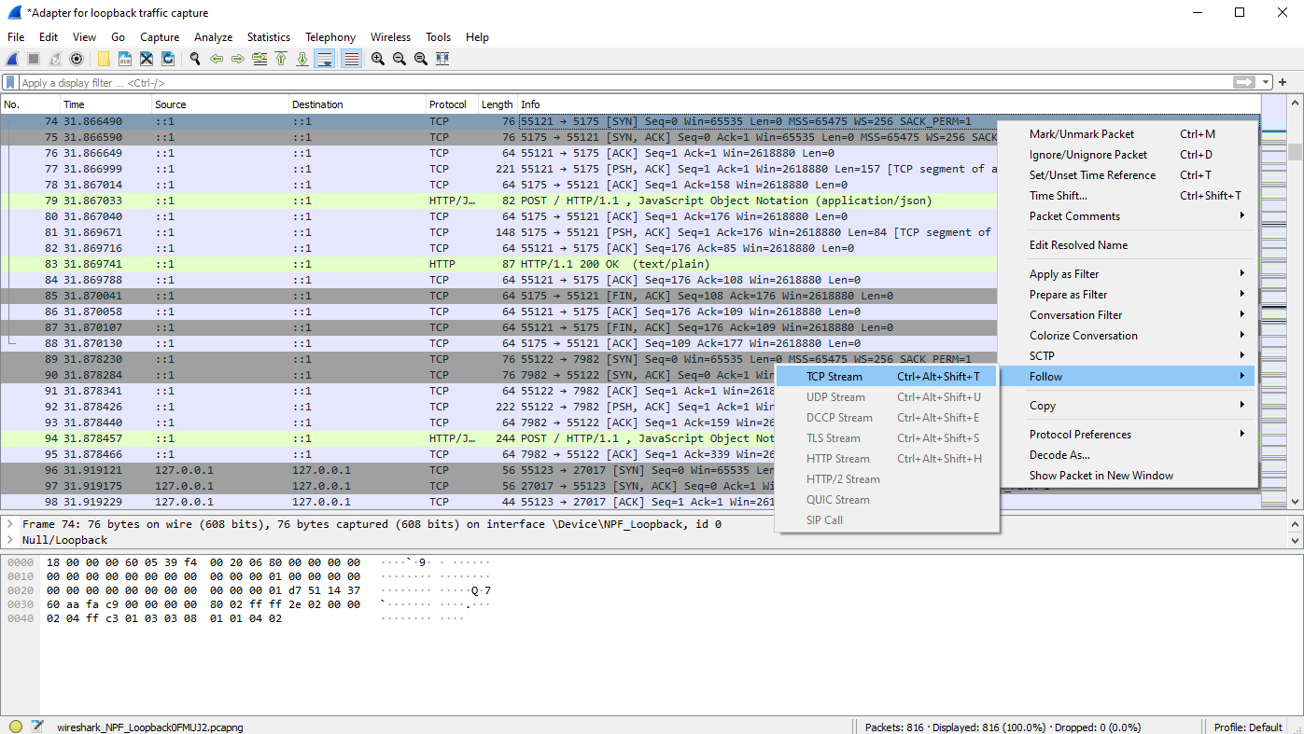The image size is (1304, 734).
Task: Open the Statistics menu
Action: 268,37
